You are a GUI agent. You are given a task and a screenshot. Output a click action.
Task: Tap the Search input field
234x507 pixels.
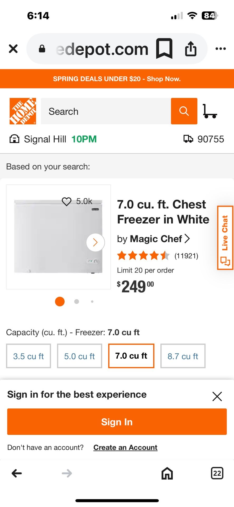point(106,111)
